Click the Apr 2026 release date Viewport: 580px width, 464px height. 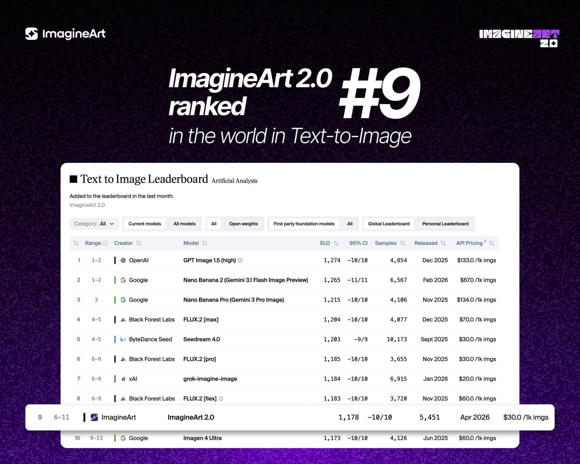click(475, 417)
